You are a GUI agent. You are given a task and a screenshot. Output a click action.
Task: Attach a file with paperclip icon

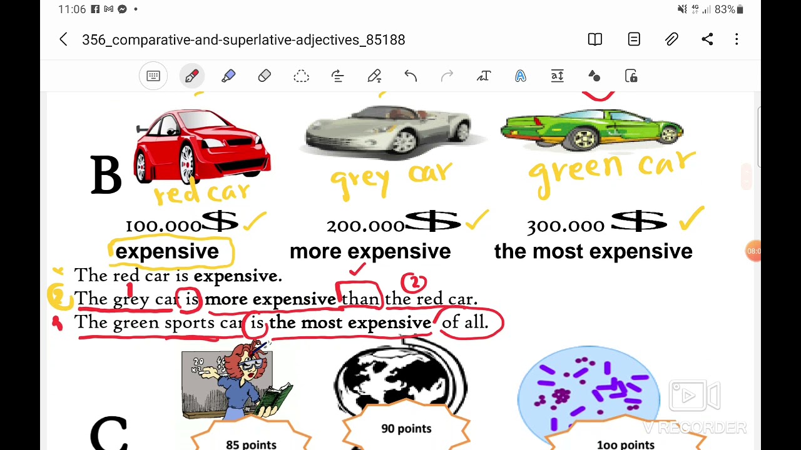pyautogui.click(x=671, y=39)
